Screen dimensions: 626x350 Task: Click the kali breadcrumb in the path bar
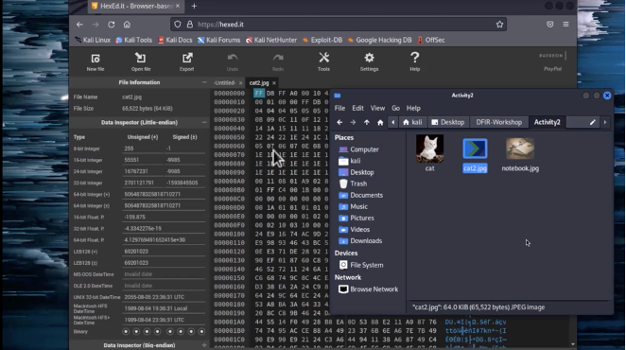[412, 122]
